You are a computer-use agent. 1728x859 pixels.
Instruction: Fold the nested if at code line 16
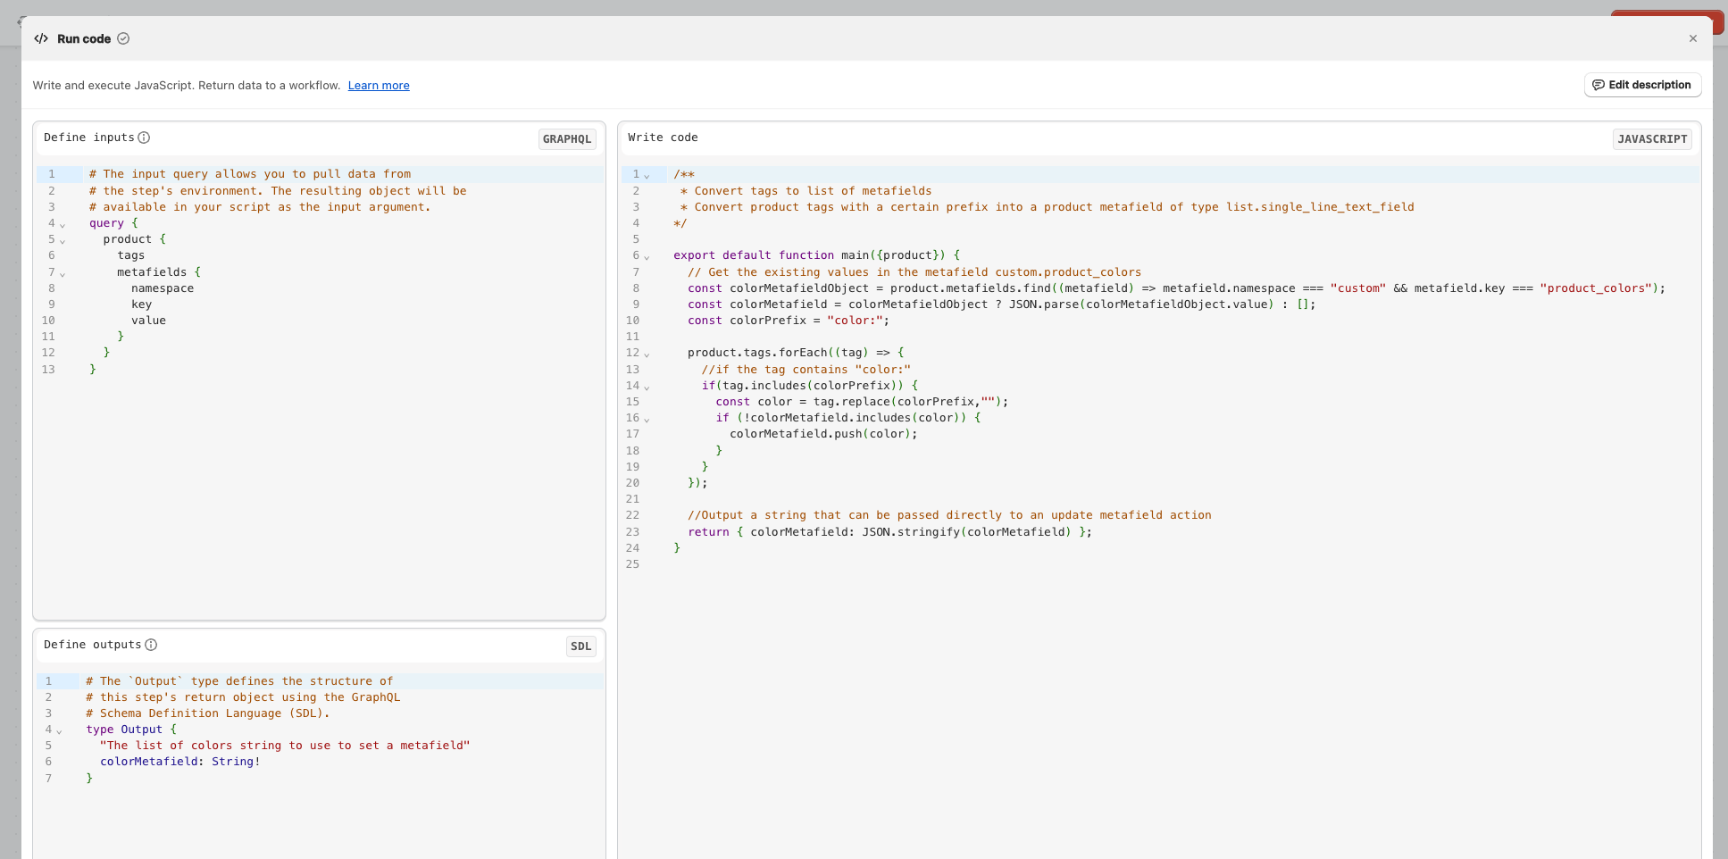click(x=647, y=419)
